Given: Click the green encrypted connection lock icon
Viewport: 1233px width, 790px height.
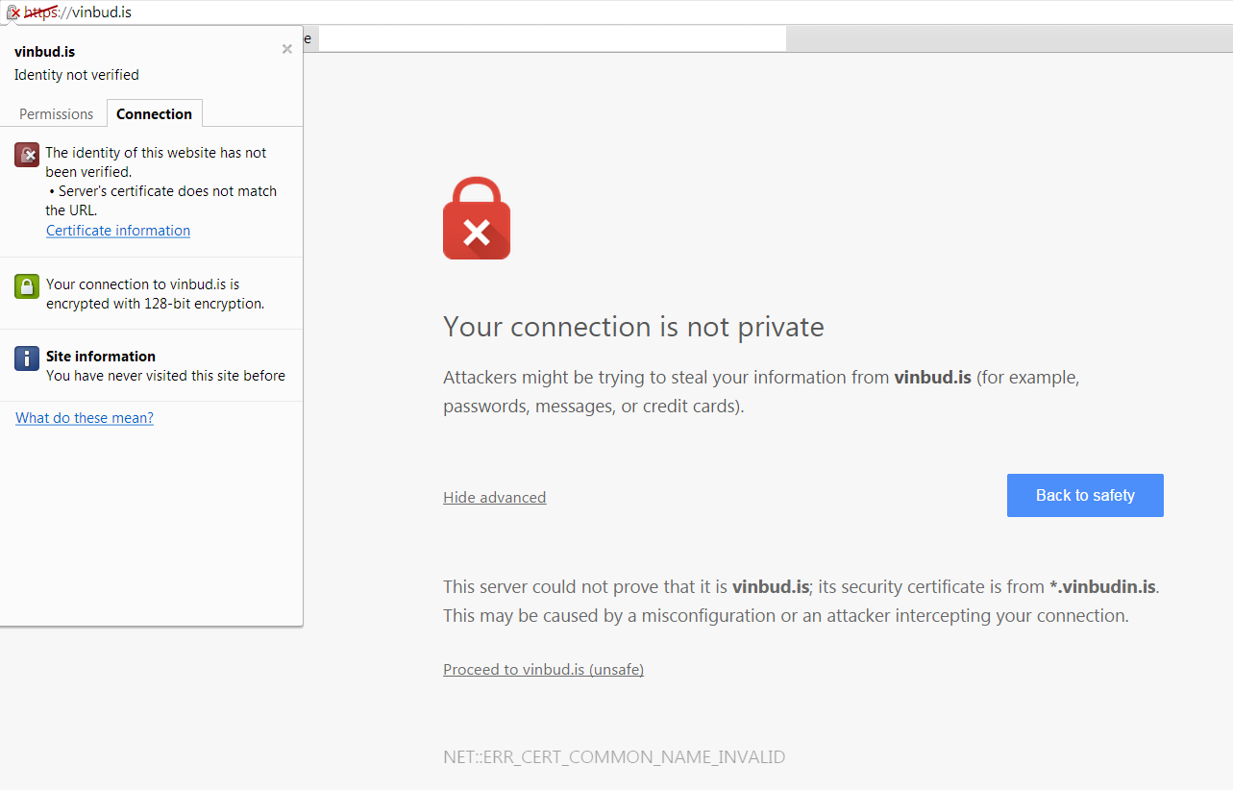Looking at the screenshot, I should (27, 285).
